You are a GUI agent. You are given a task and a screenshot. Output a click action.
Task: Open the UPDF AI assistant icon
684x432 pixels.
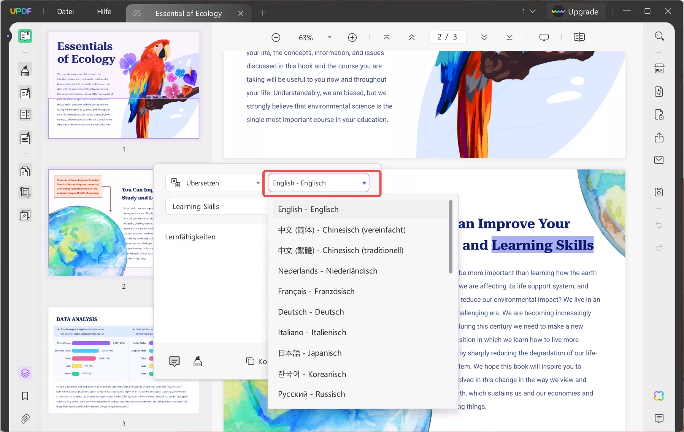point(659,396)
